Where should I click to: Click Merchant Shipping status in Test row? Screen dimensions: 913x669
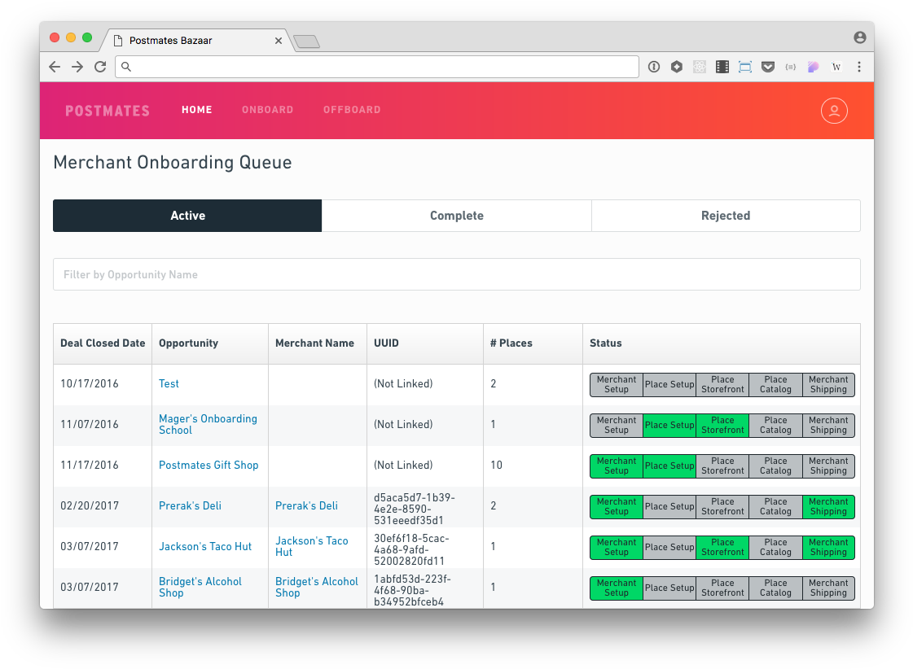pos(828,385)
